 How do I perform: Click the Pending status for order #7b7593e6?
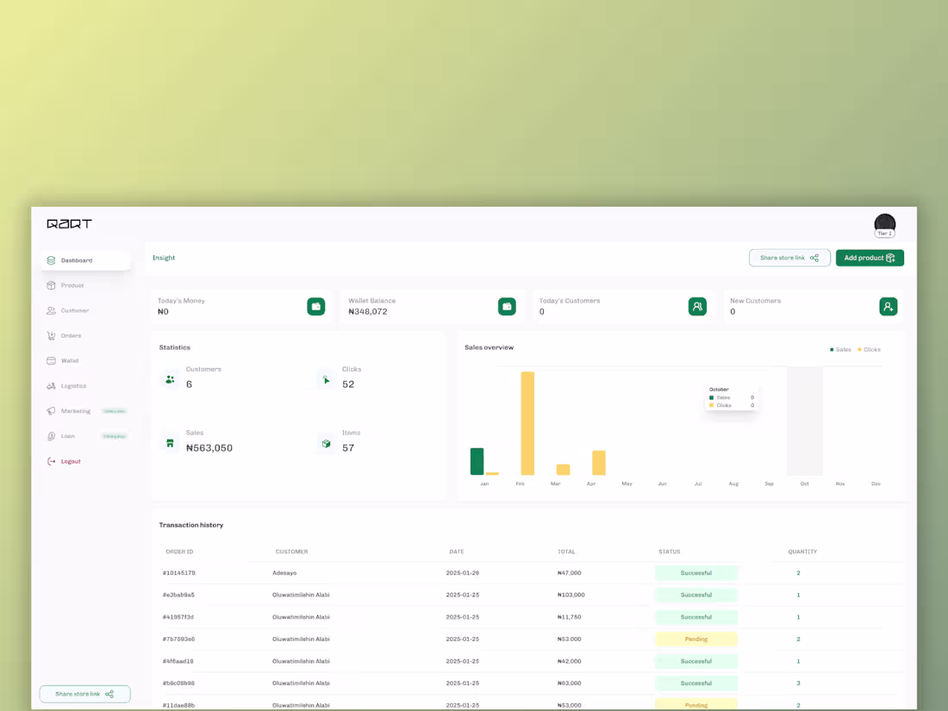click(695, 639)
